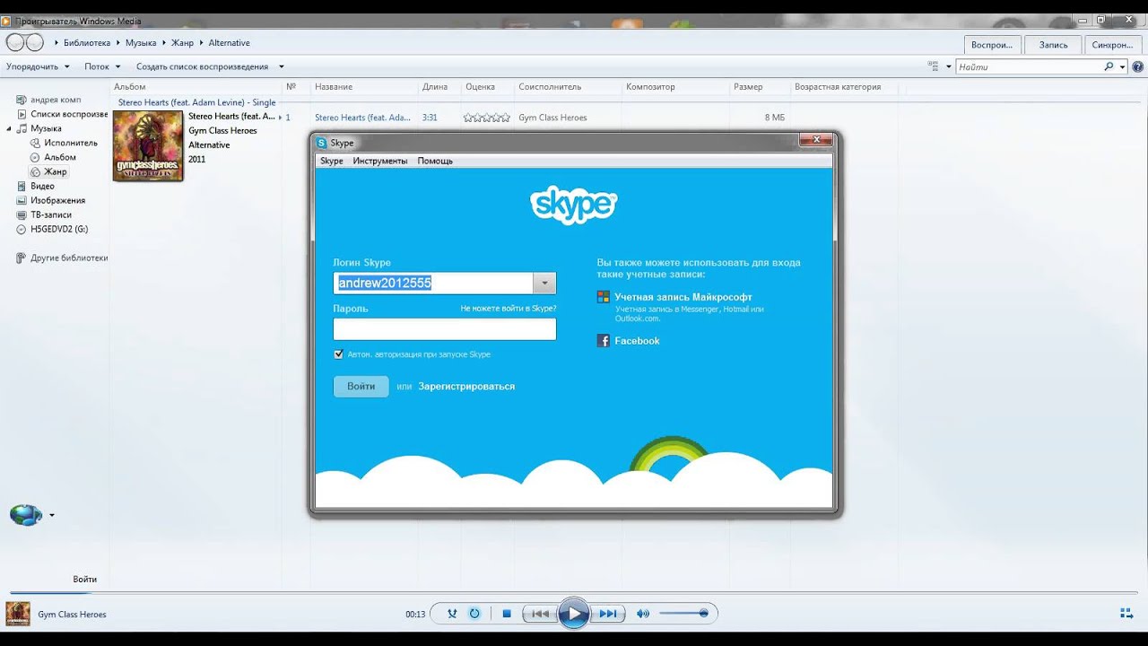
Task: Select Музыка in the sidebar
Action: point(46,128)
